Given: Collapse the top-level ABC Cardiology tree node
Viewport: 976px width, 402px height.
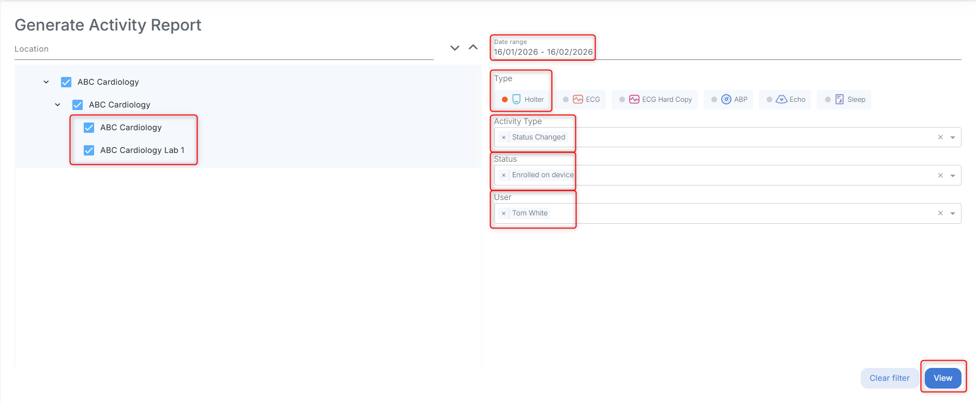Looking at the screenshot, I should 46,82.
